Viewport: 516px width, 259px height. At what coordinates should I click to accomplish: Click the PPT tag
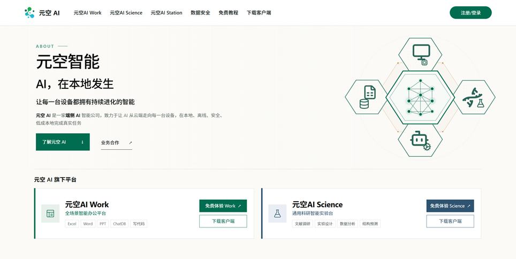coord(103,224)
